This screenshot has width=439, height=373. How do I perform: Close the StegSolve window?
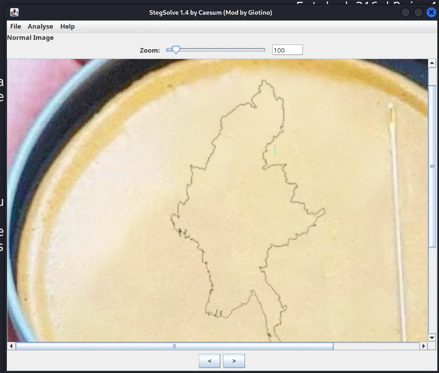(x=431, y=12)
